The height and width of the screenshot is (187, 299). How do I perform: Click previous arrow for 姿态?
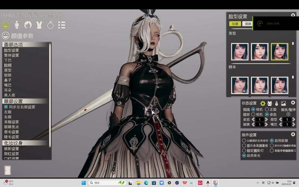(253, 119)
